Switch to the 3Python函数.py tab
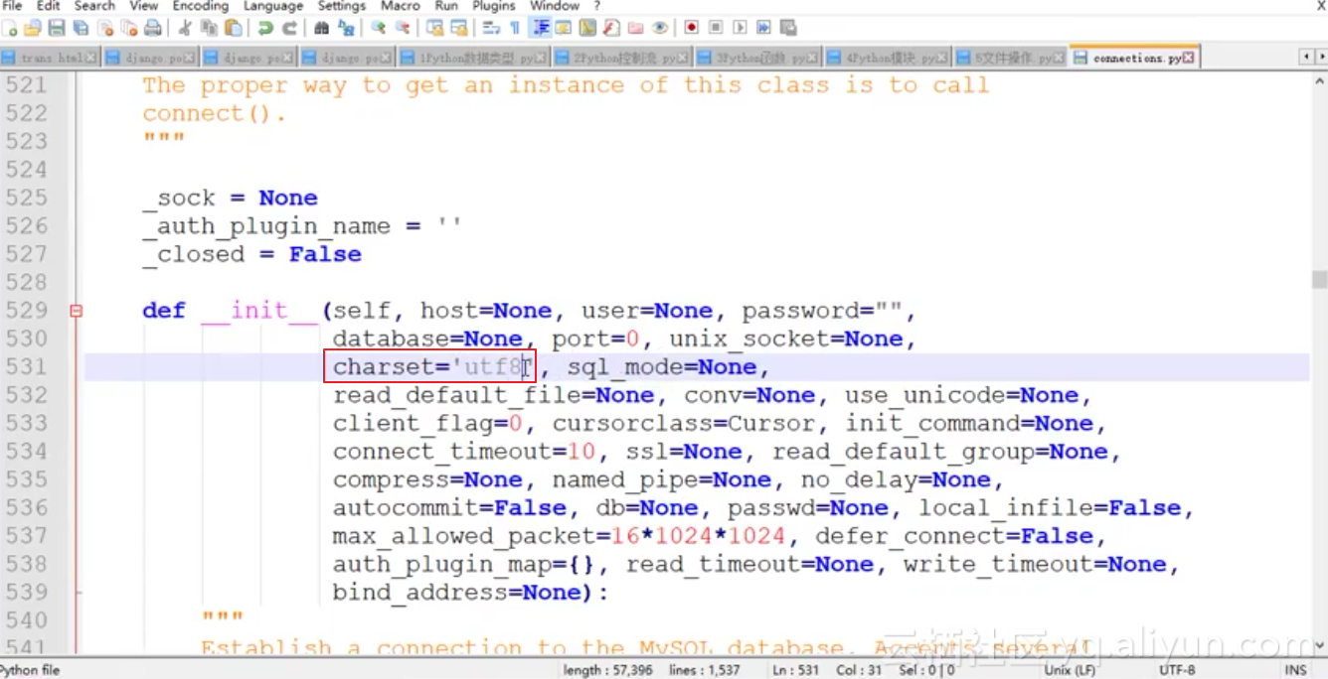The width and height of the screenshot is (1328, 679). (756, 58)
